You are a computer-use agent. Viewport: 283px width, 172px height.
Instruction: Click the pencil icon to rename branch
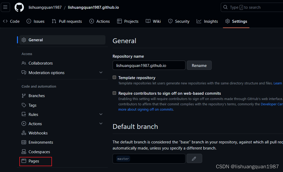(194, 159)
